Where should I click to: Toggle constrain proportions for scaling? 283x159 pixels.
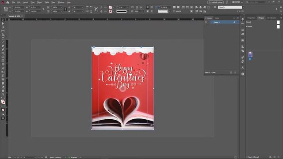tap(65, 9)
